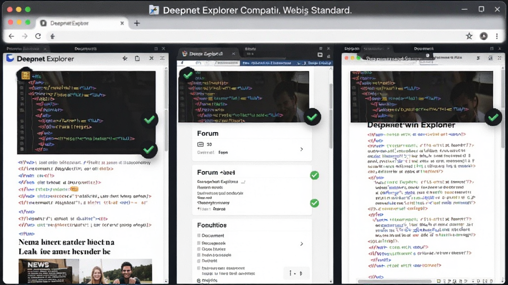508x285 pixels.
Task: Reload the page with the refresh icon
Action: point(38,36)
